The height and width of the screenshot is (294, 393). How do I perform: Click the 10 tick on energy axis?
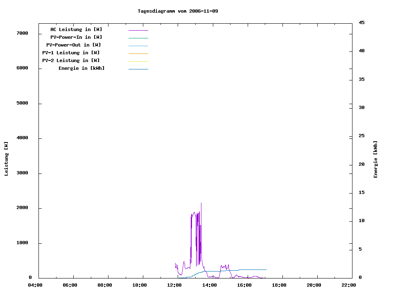click(x=361, y=221)
